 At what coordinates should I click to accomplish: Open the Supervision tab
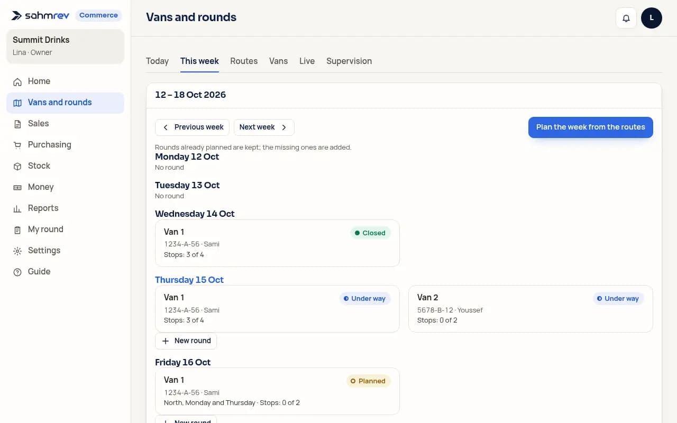349,61
